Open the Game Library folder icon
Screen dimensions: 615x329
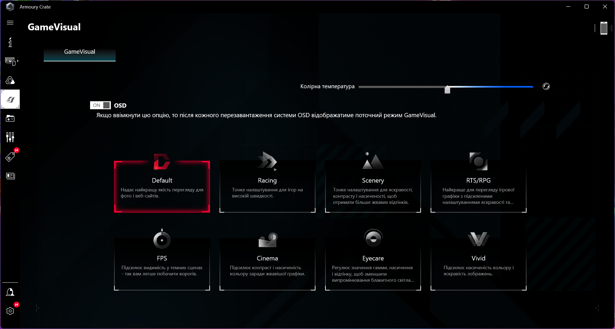(x=10, y=118)
